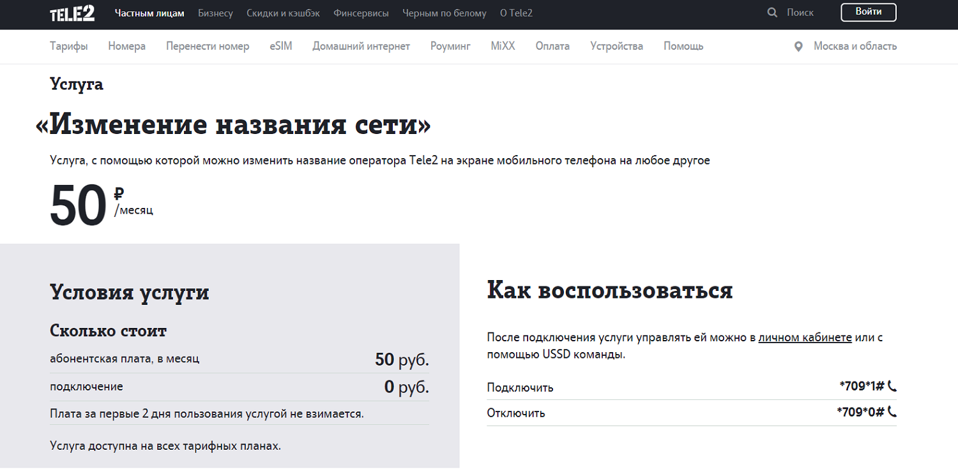Viewport: 958px width, 474px height.
Task: Click абонентская плата, в месяц row
Action: click(x=240, y=359)
